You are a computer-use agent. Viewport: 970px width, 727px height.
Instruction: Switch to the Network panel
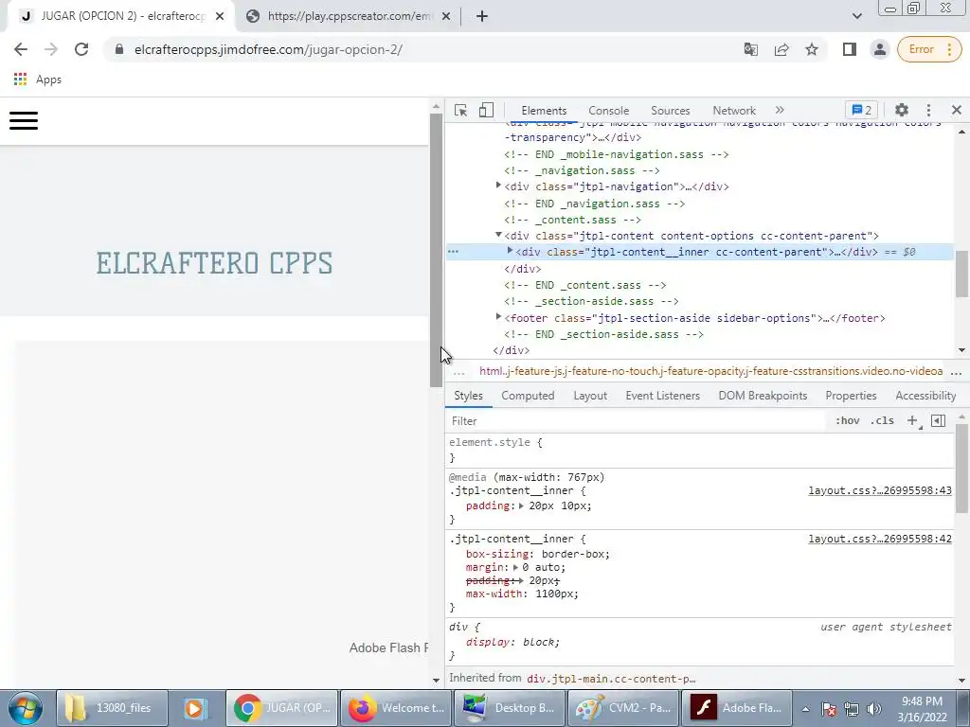pos(734,111)
